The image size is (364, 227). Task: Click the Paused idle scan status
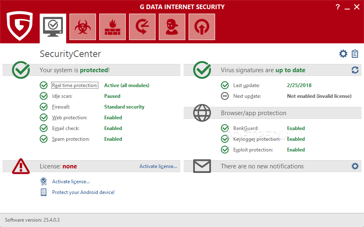[x=112, y=96]
